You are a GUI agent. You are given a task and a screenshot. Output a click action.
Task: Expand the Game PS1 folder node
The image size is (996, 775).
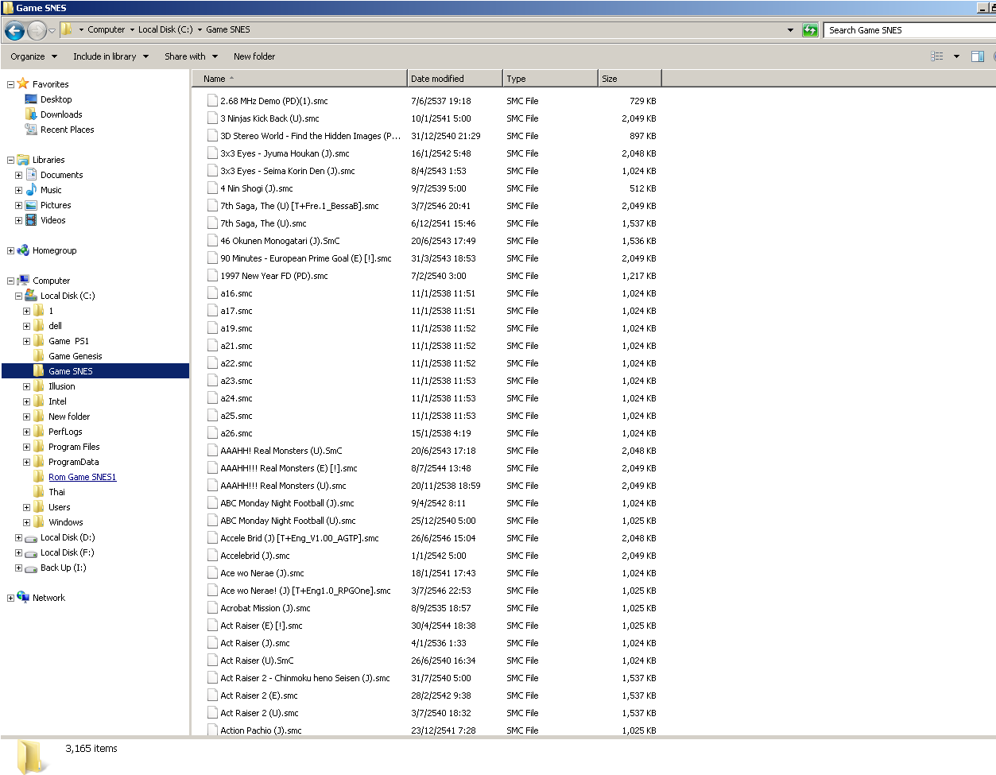point(26,341)
